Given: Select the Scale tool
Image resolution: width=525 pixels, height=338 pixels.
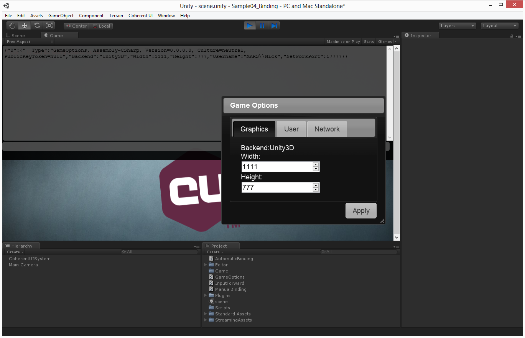Looking at the screenshot, I should tap(49, 26).
